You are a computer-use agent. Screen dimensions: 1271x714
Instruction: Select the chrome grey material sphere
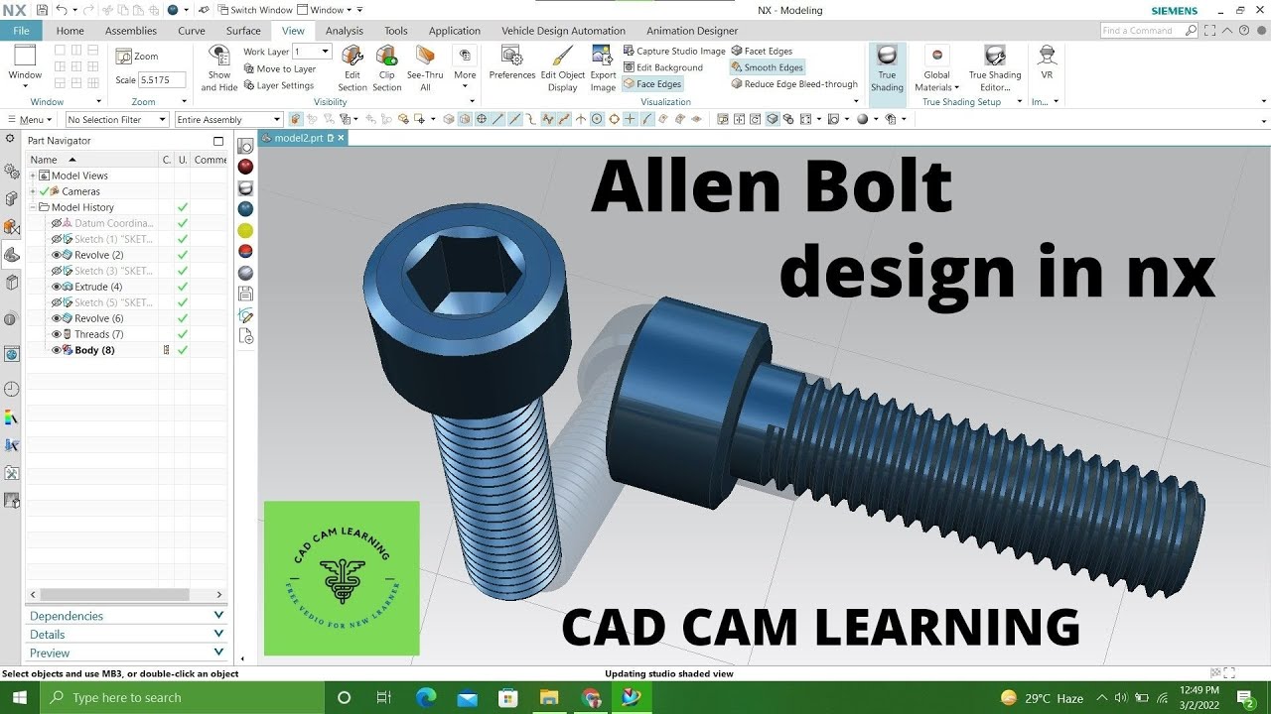coord(245,273)
